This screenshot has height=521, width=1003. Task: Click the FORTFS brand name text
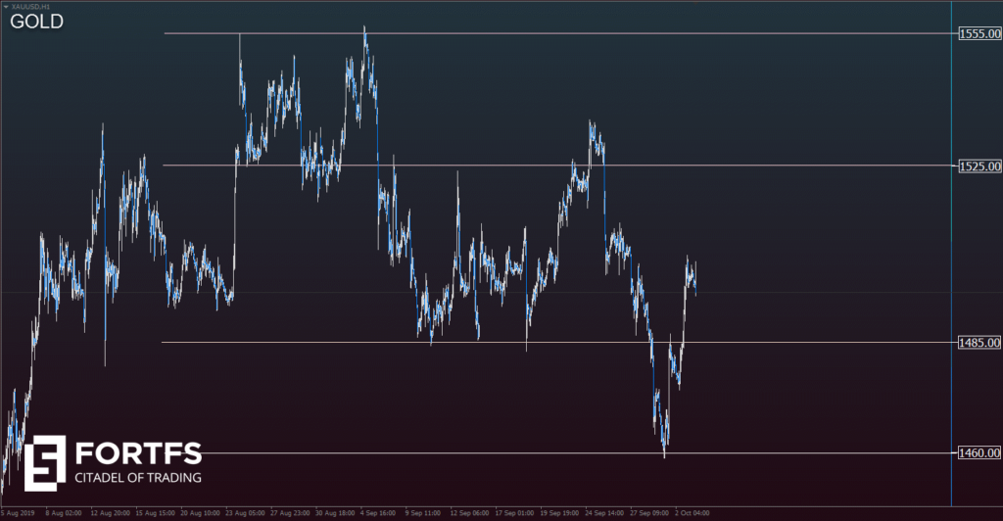coord(138,453)
